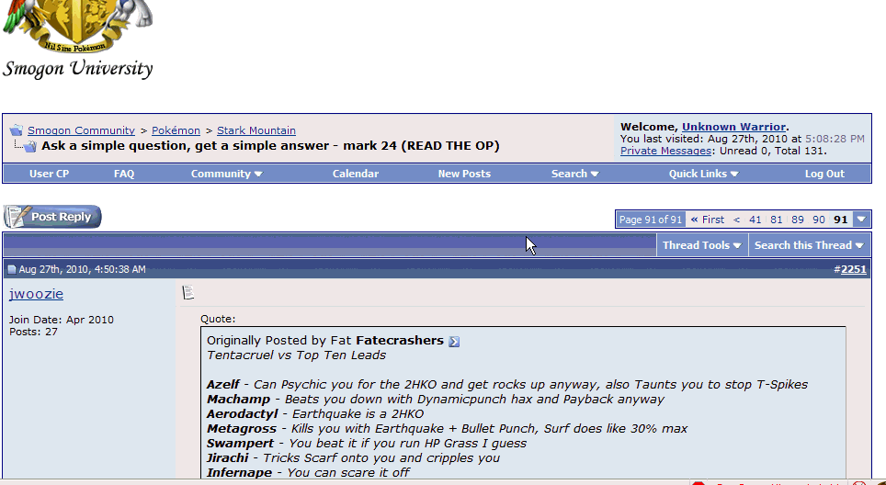Click 'Page 91 of 91' label
This screenshot has width=886, height=485.
click(x=651, y=220)
